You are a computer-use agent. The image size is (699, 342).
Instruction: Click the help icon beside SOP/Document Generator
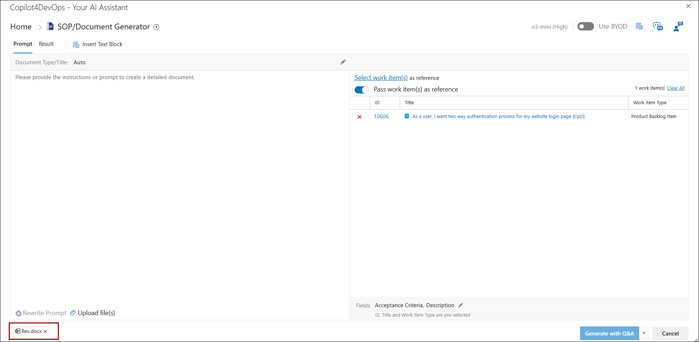tap(156, 27)
